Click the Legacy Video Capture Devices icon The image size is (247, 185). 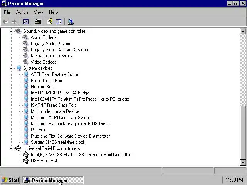click(26, 50)
